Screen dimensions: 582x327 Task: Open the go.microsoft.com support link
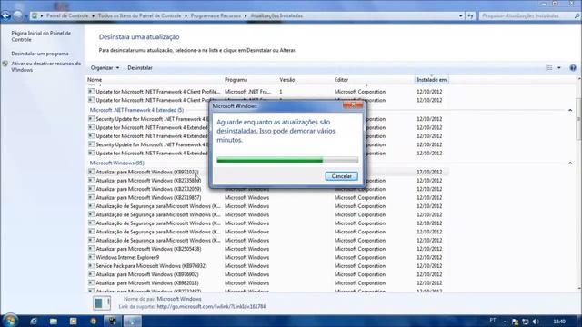(x=211, y=307)
